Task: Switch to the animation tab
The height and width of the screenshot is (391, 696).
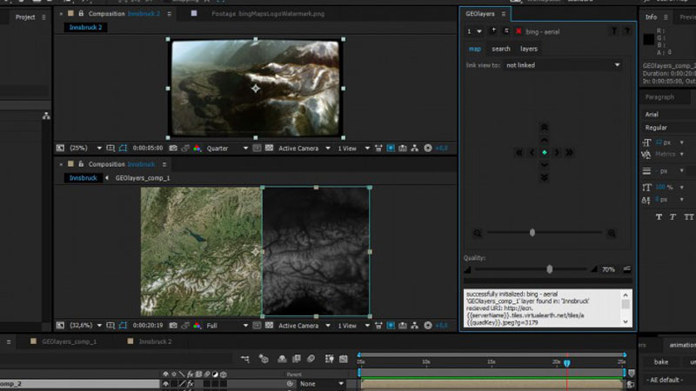Action: coord(682,345)
